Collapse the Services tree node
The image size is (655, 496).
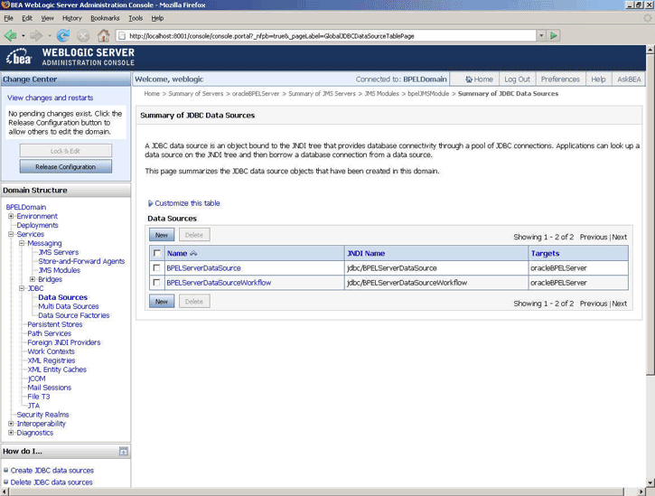(11, 234)
